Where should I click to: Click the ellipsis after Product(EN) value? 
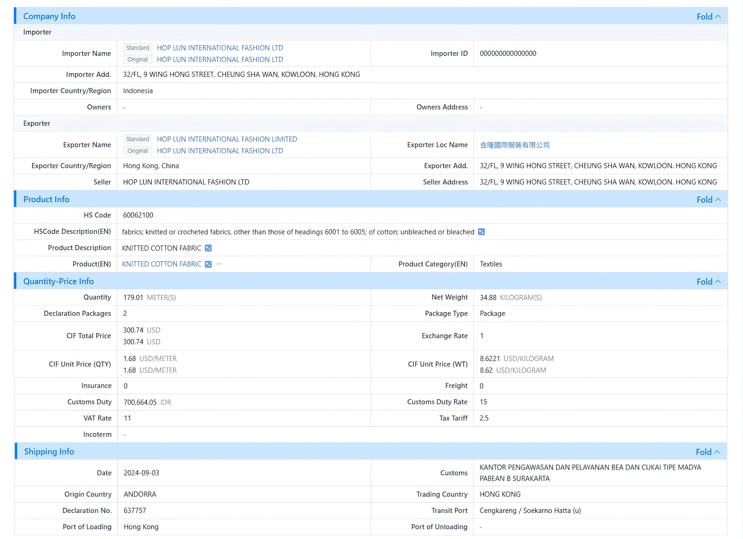coord(219,264)
